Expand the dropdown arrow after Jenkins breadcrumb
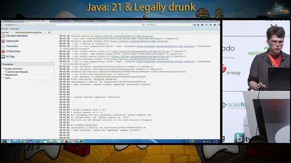This screenshot has height=163, width=291. pyautogui.click(x=12, y=33)
